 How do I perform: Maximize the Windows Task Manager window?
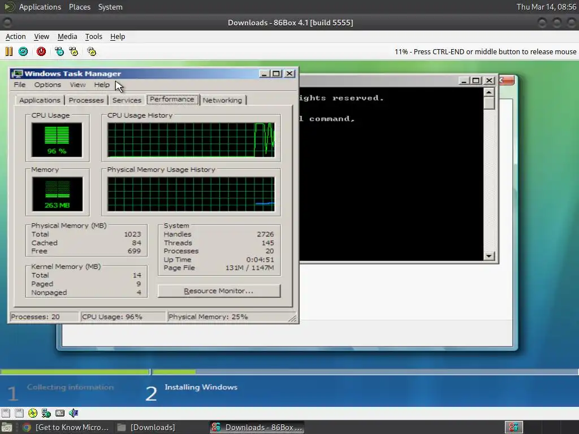pyautogui.click(x=276, y=73)
